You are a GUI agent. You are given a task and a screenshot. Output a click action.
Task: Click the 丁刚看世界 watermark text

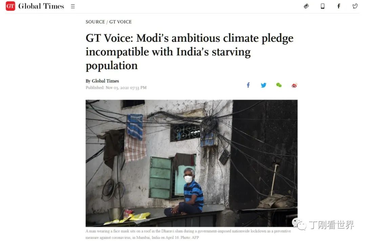click(x=331, y=225)
